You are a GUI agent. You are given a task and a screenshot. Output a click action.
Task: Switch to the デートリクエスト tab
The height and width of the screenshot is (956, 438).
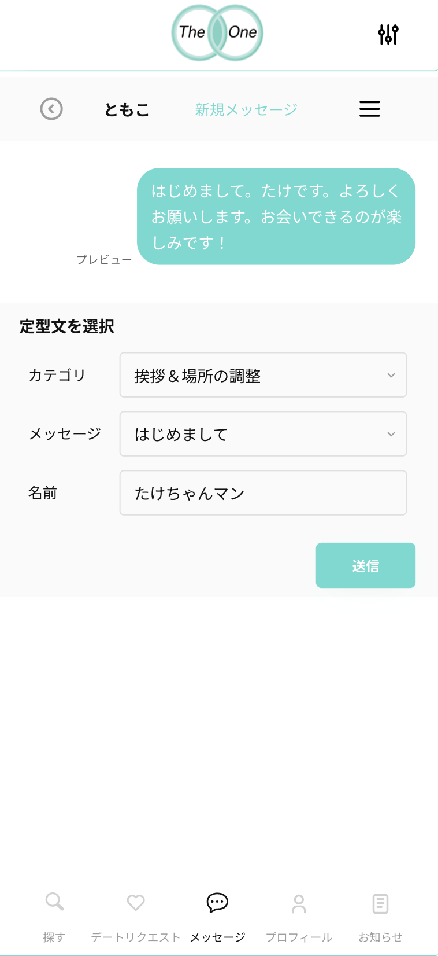point(136,937)
